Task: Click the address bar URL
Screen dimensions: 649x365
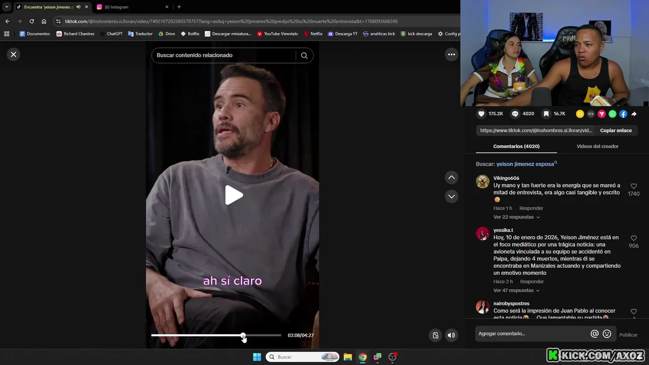Action: click(231, 21)
